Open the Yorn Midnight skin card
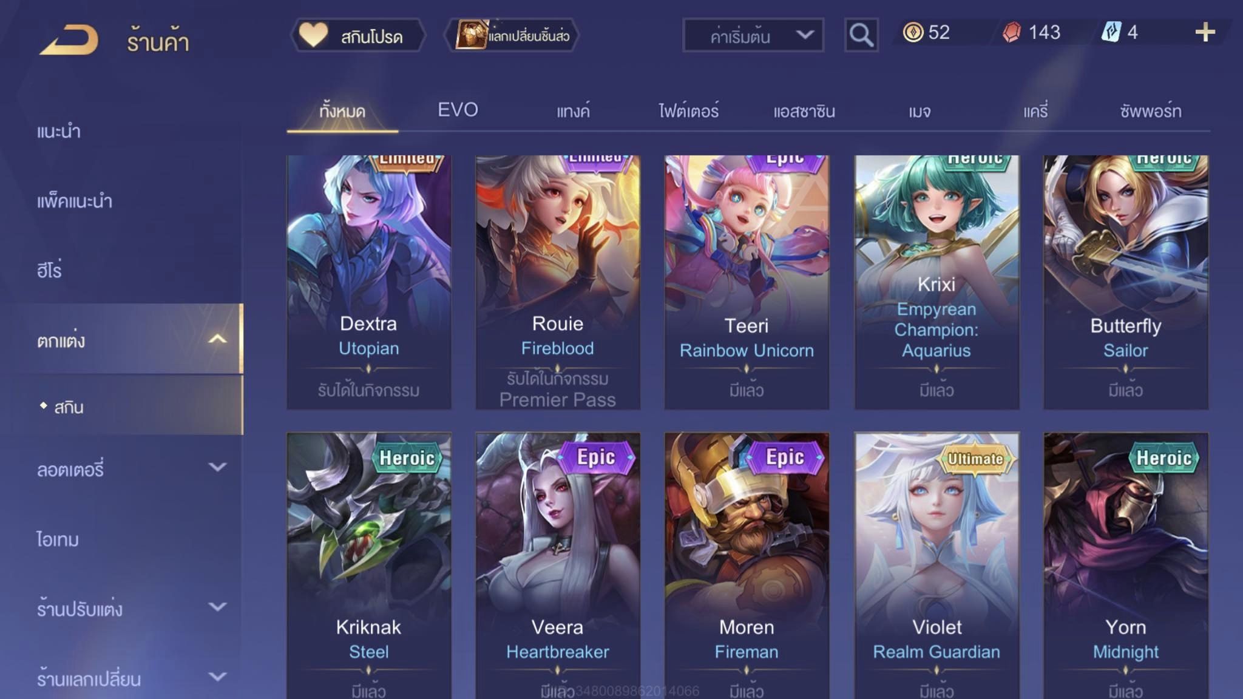The height and width of the screenshot is (699, 1243). [1126, 566]
